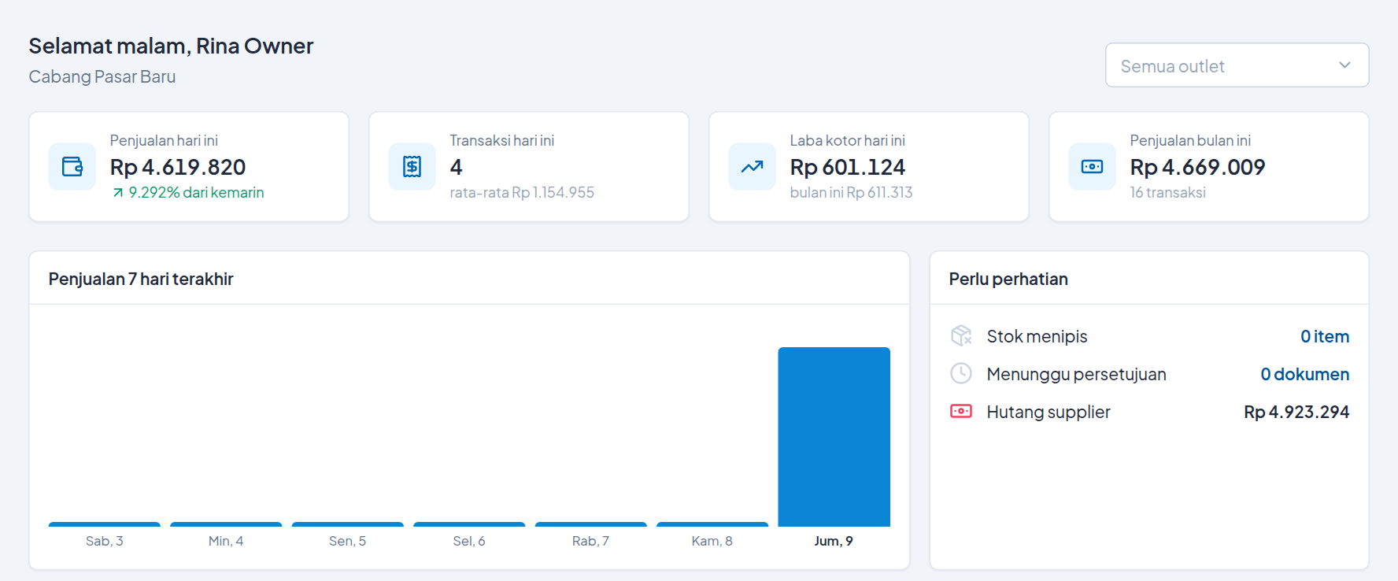Click the Stok menipis label
Viewport: 1398px width, 581px height.
pos(1037,336)
